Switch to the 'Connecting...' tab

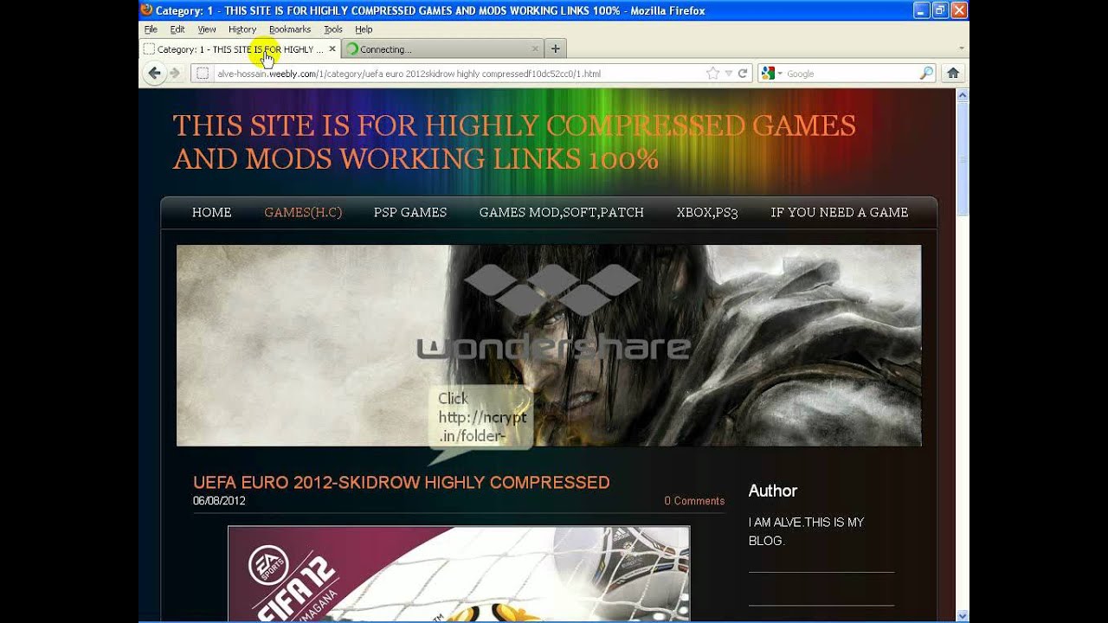pos(442,49)
